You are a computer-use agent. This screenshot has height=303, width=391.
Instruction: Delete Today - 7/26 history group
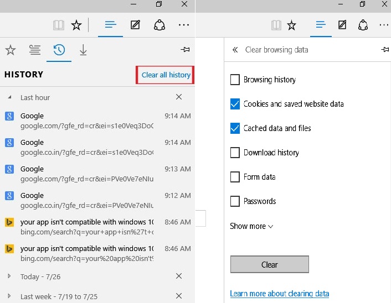[x=179, y=276]
